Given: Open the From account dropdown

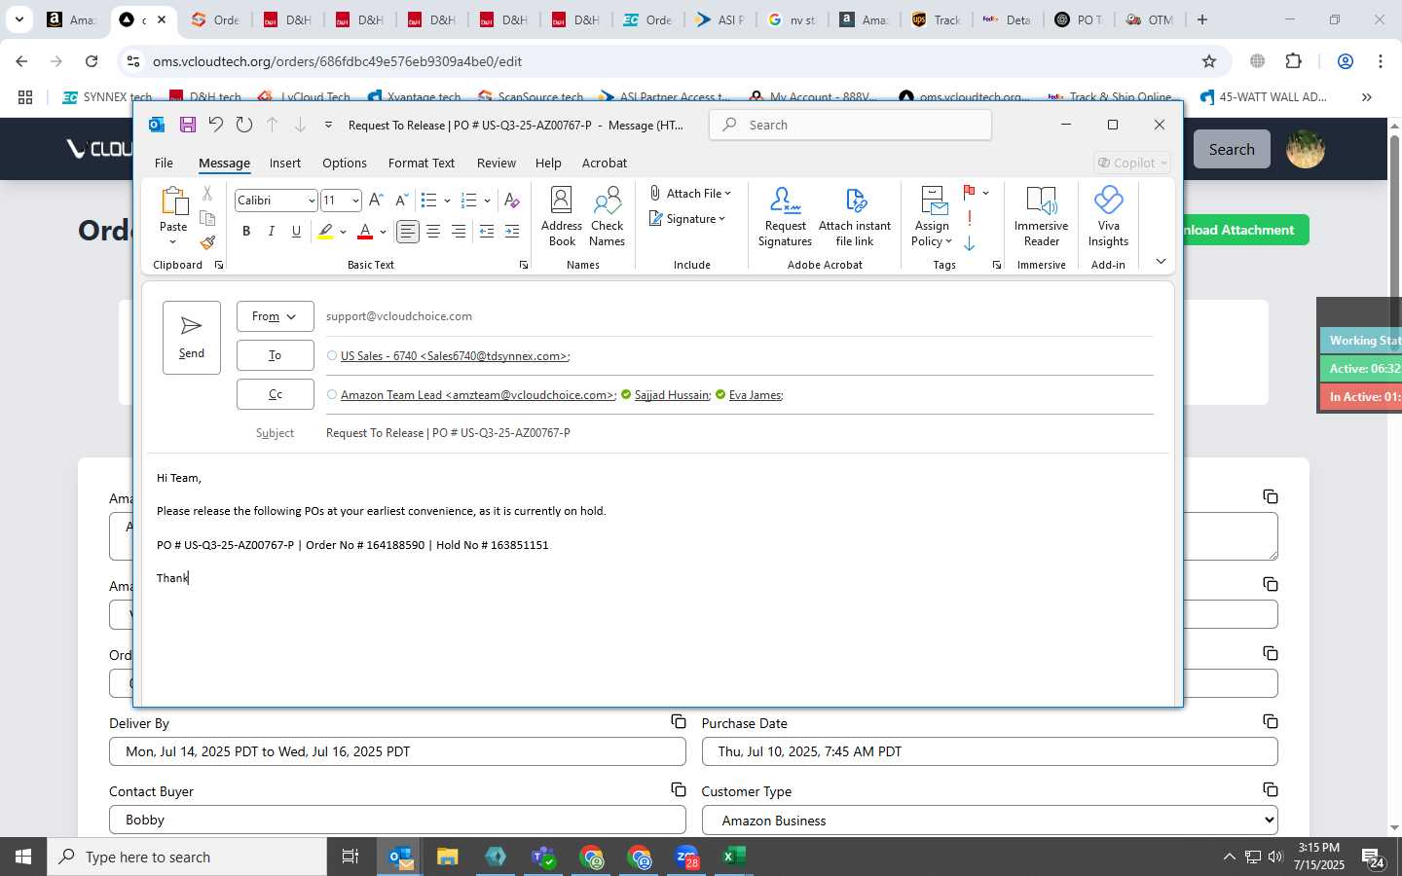Looking at the screenshot, I should (275, 316).
